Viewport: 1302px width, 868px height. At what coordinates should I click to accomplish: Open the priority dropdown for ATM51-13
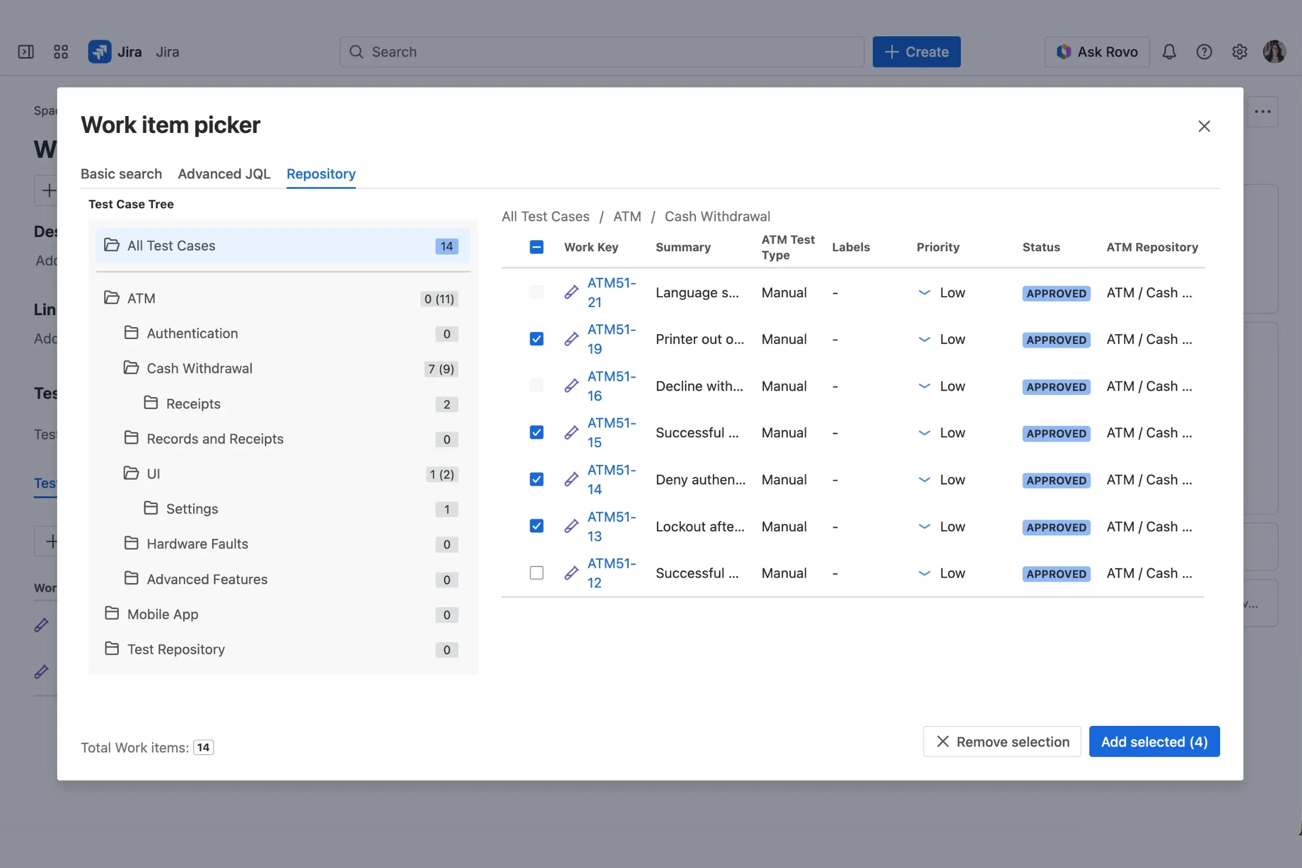(923, 526)
